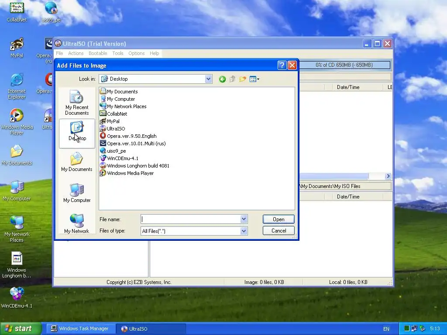Select CollabNet desktop icon
447x335 pixels.
[17, 12]
